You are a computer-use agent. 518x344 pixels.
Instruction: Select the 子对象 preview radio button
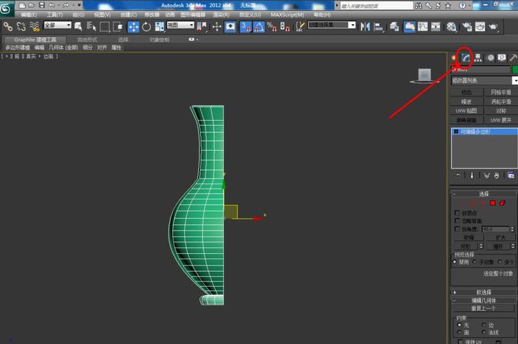474,262
